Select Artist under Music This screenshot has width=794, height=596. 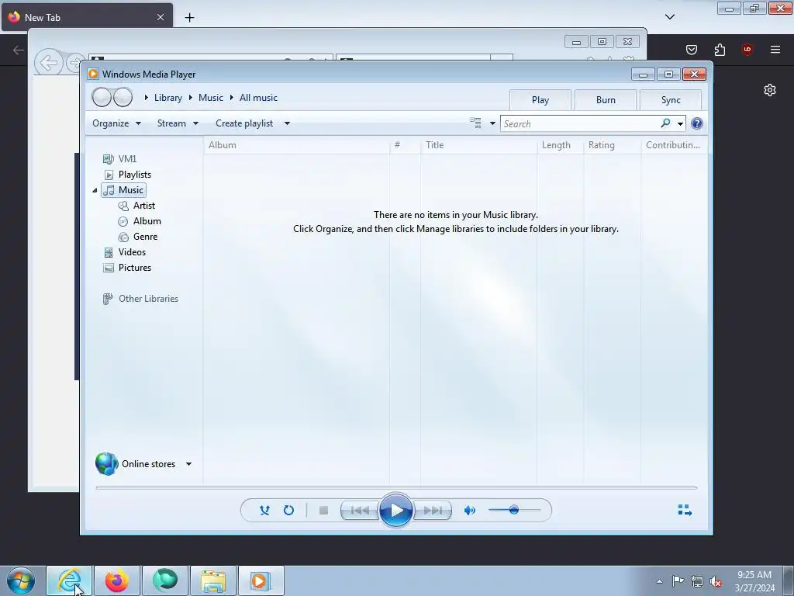pos(136,205)
